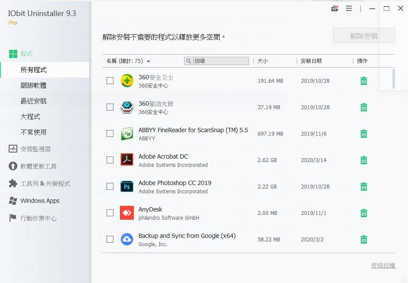
Task: Click the IObit Uninstaller 9.3 title
Action: (42, 13)
